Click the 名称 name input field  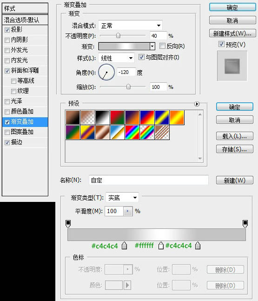tap(149, 180)
